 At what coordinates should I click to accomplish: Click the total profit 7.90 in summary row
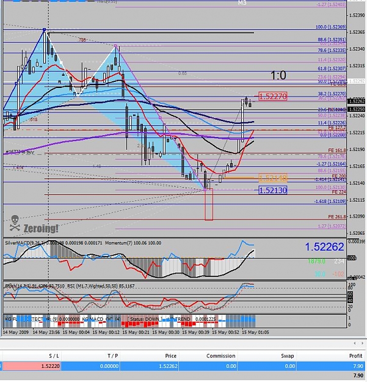point(358,377)
